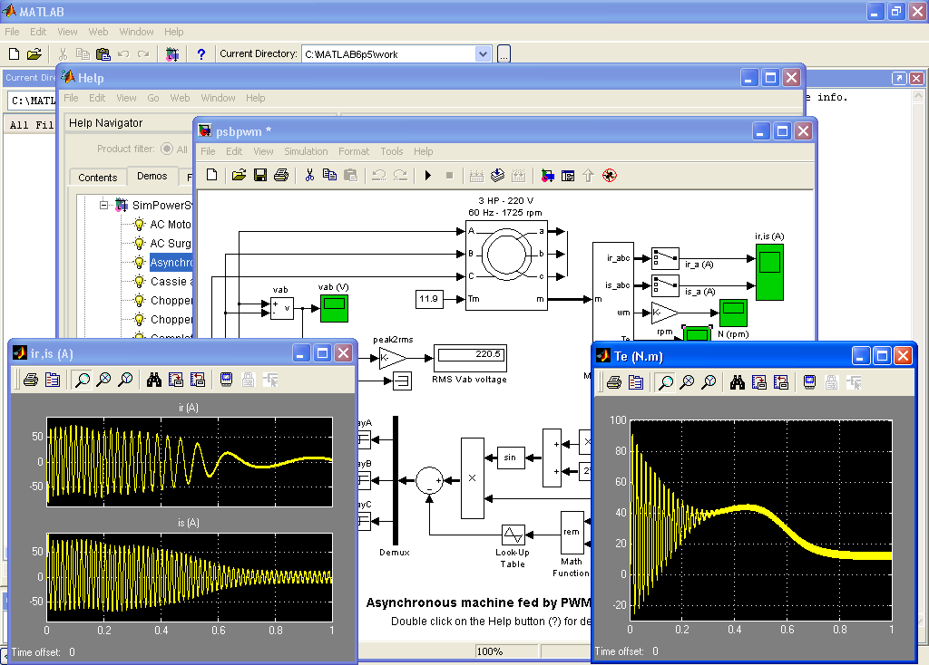Click Paste icon in MATLAB main toolbar
The image size is (929, 665).
pyautogui.click(x=103, y=54)
